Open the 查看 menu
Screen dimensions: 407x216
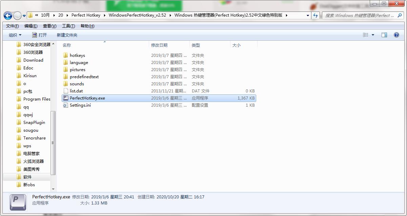point(49,26)
